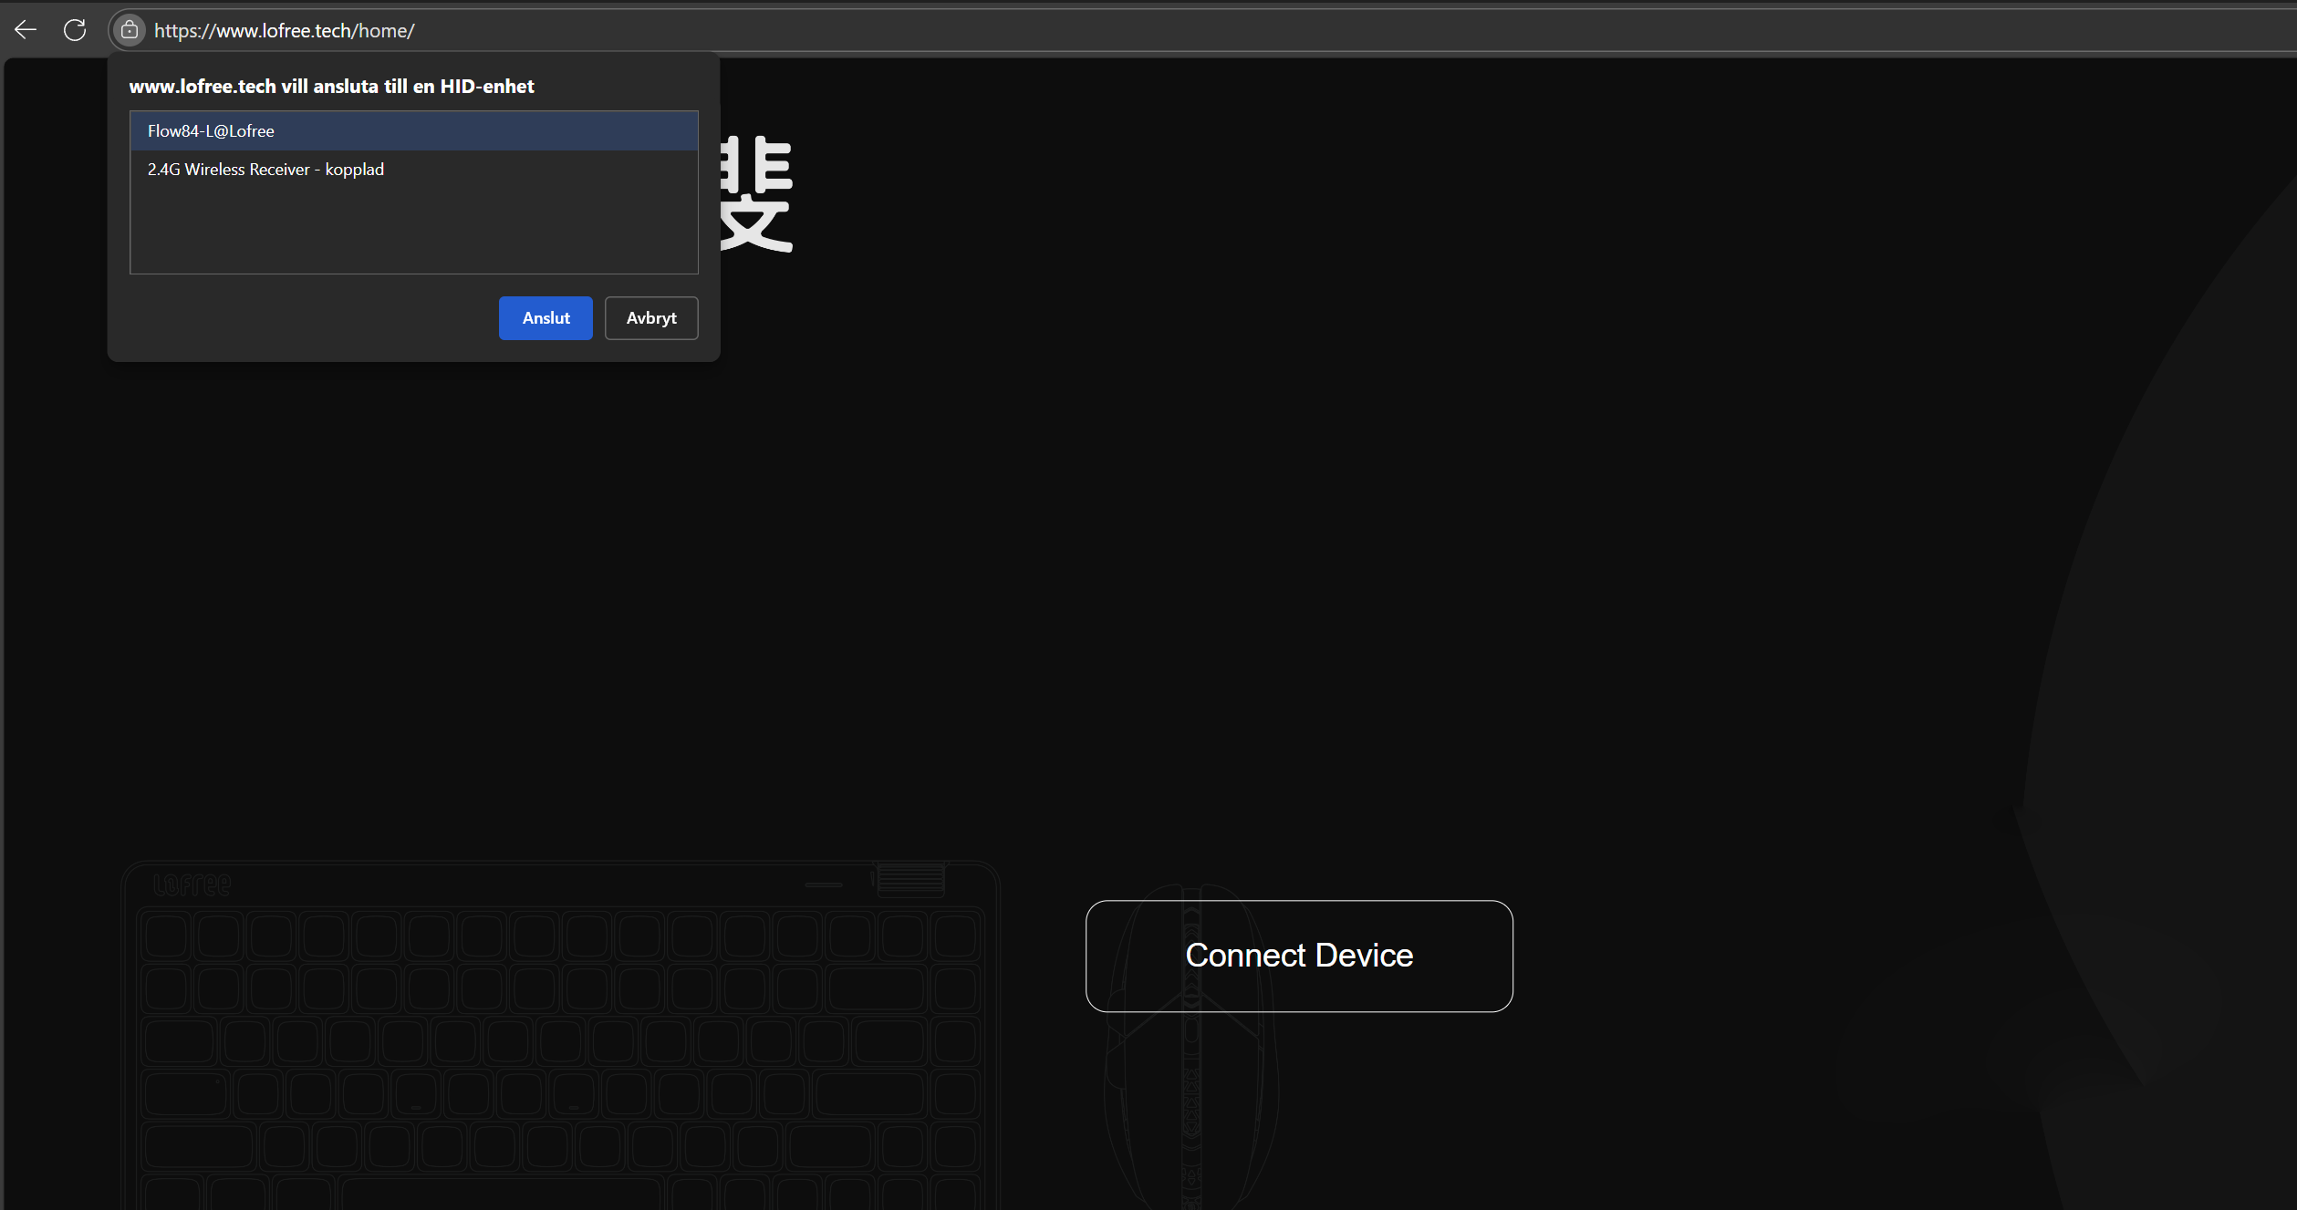The width and height of the screenshot is (2297, 1210).
Task: Cancel pairing with Avbryt button
Action: (650, 318)
